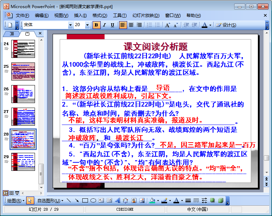The height and width of the screenshot is (216, 272).
Task: Apply Shadow Style icon
Action: pos(212,200)
